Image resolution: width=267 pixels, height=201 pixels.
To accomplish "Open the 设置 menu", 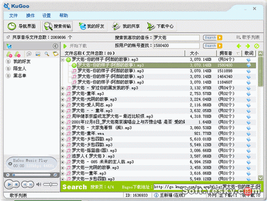I will 46,16.
